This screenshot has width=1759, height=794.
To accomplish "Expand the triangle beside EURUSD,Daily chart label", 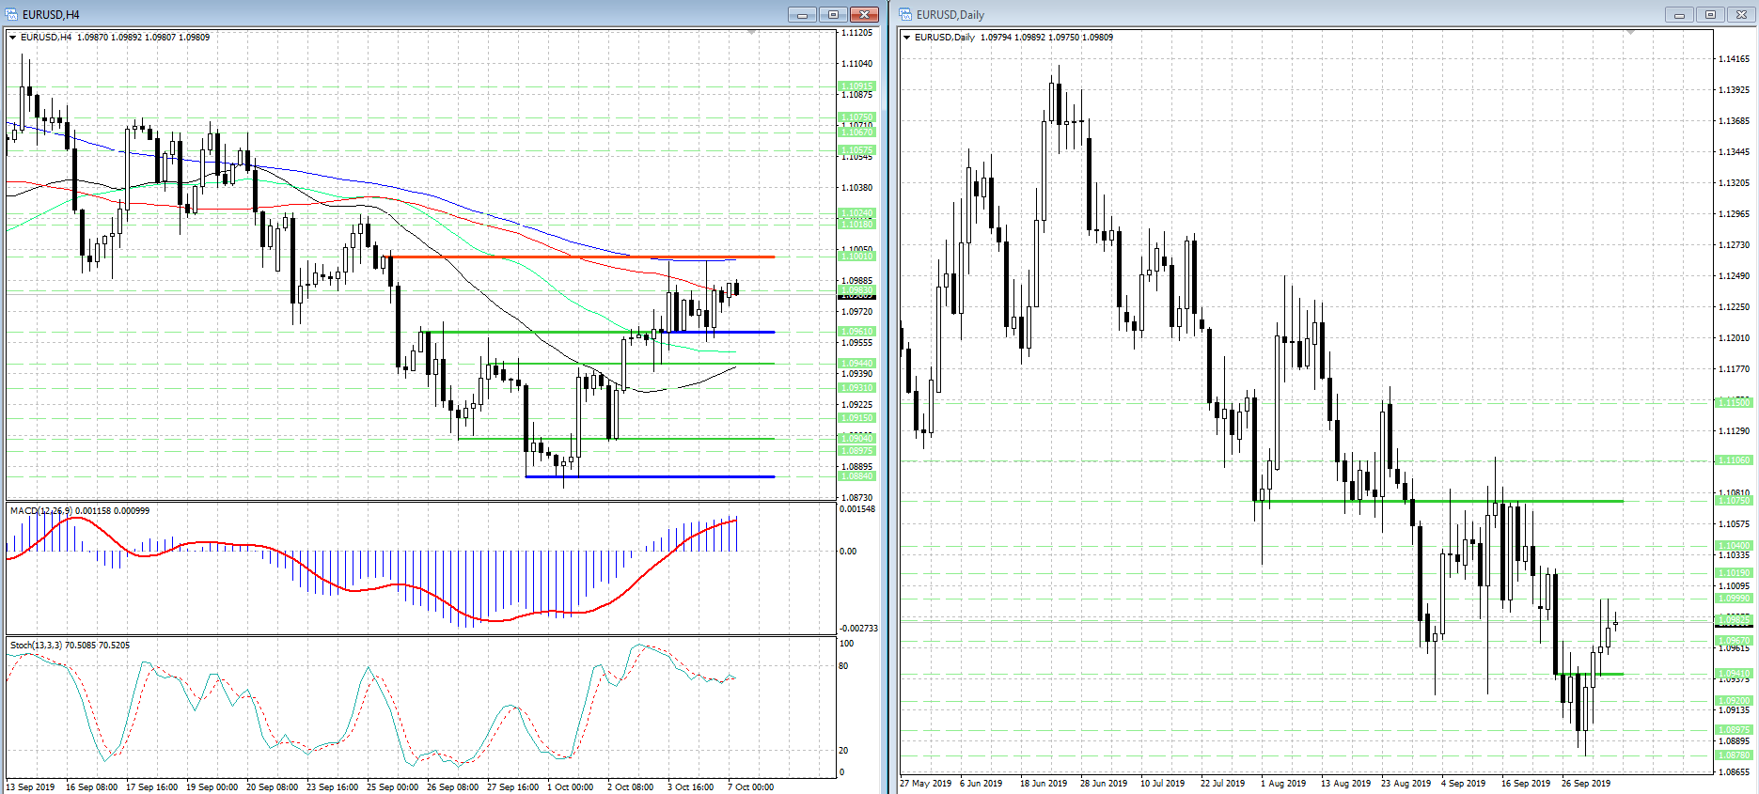I will click(x=907, y=38).
